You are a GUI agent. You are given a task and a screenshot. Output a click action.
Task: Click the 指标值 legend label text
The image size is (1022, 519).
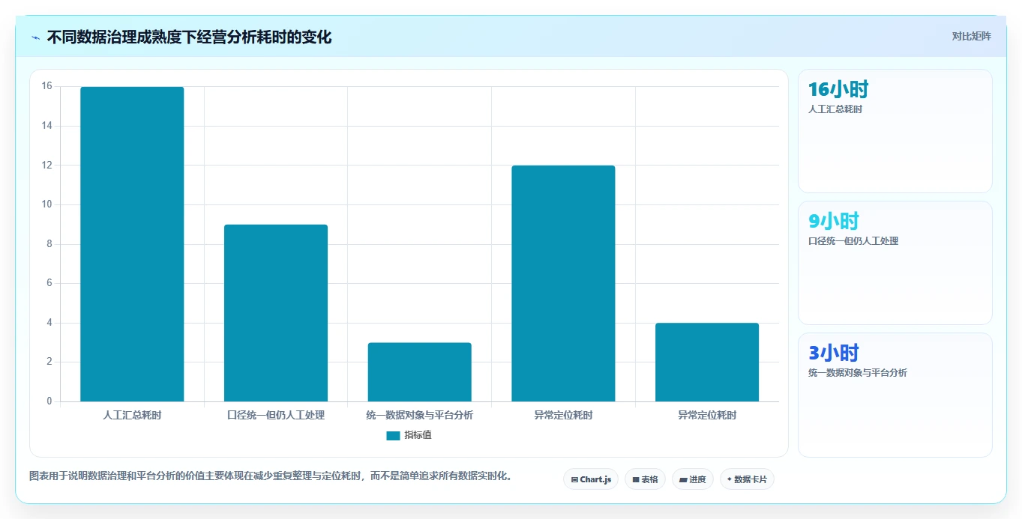click(x=418, y=435)
